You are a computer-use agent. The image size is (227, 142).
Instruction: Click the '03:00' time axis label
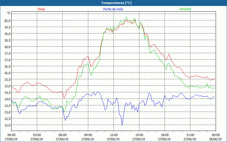pos(37,135)
